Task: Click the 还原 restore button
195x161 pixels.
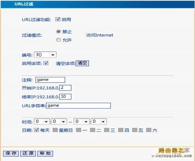Action: (x=28, y=154)
